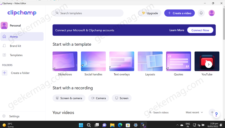Click the search magnifier in Search templates
The height and width of the screenshot is (128, 225).
pos(57,13)
